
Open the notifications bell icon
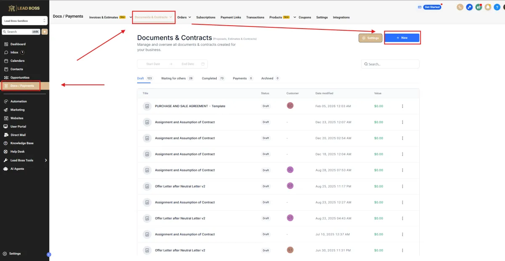488,7
